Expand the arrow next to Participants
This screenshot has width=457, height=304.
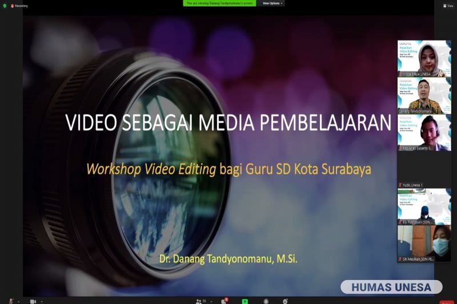click(x=211, y=302)
